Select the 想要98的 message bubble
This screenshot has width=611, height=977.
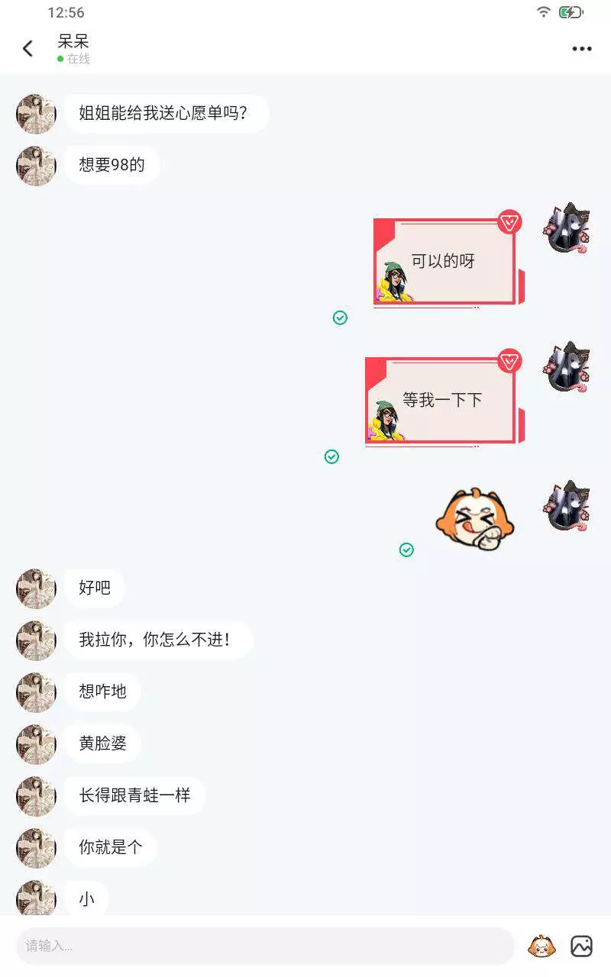coord(112,165)
